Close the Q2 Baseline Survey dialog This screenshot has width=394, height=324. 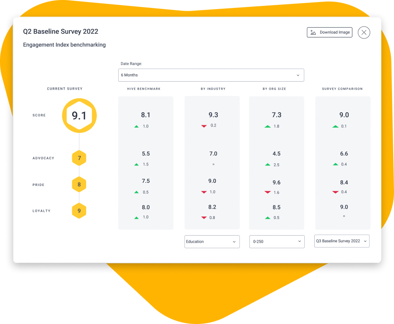(x=364, y=32)
